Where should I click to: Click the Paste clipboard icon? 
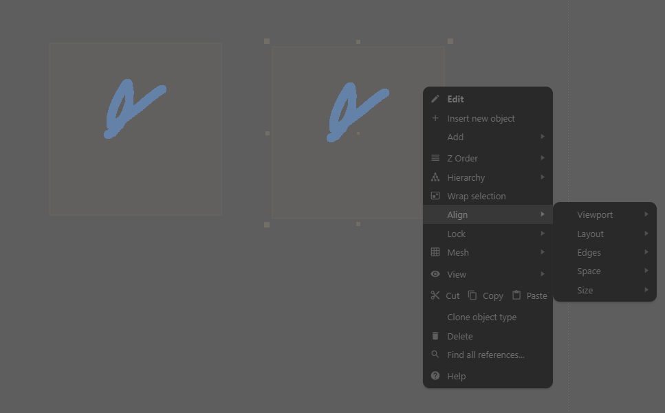click(x=516, y=295)
